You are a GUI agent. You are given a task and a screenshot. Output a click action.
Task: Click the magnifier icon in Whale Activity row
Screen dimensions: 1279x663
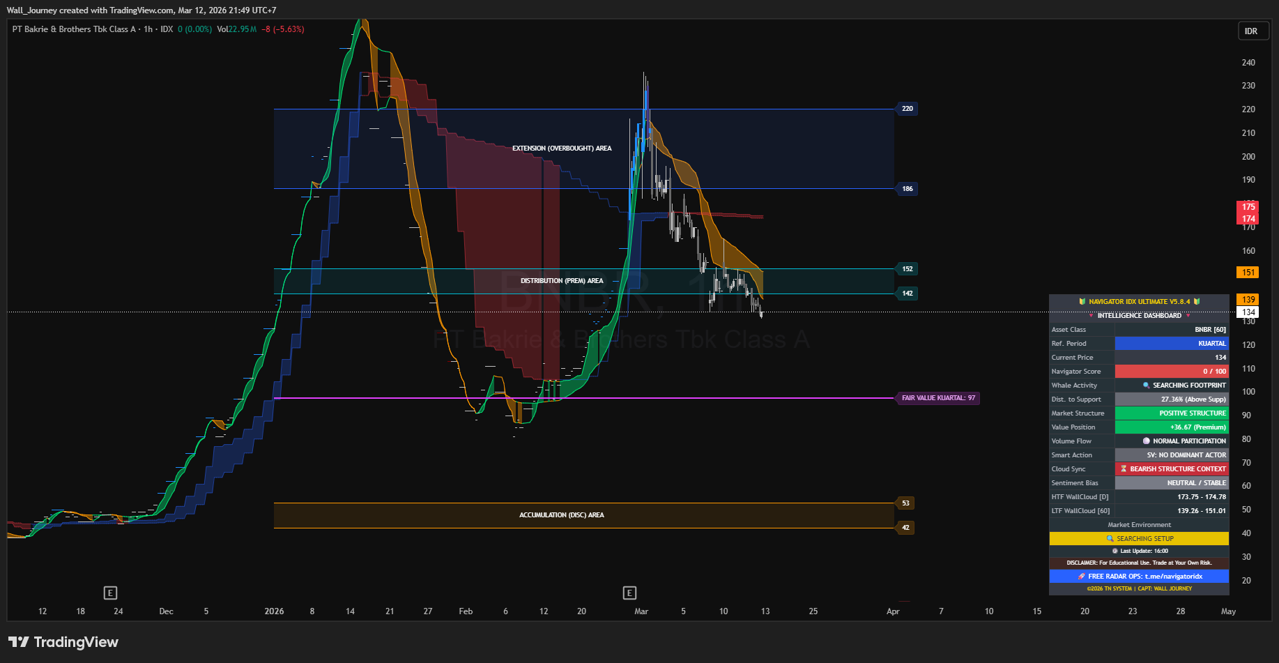click(x=1146, y=386)
